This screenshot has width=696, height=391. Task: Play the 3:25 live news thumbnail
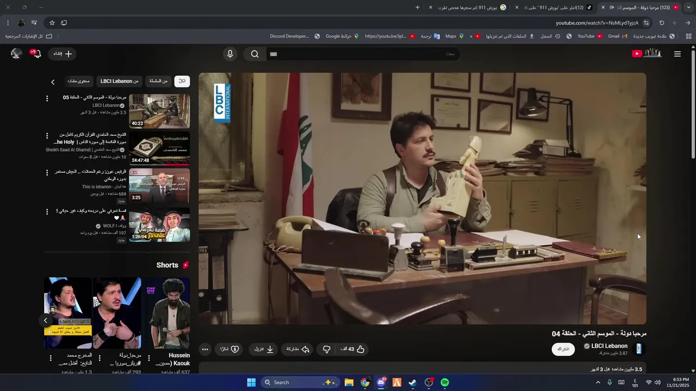point(159,186)
